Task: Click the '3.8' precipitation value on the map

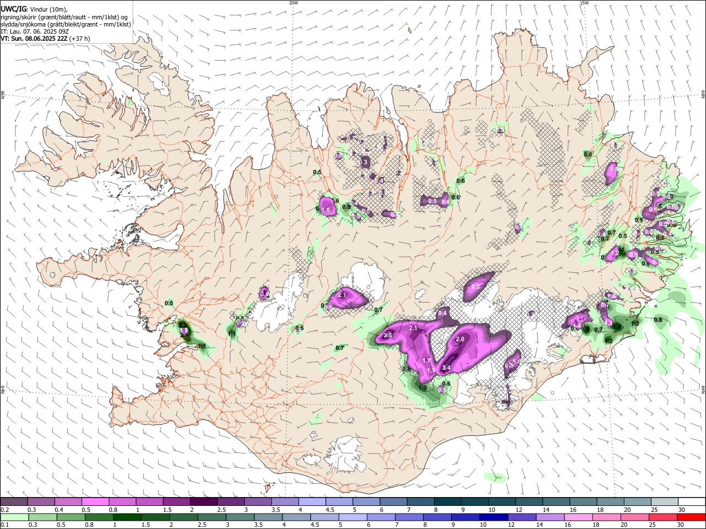Action: (x=388, y=336)
